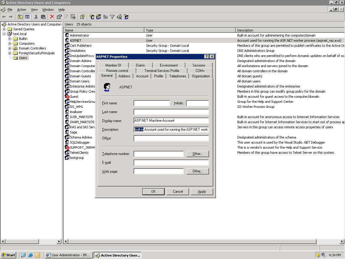This screenshot has height=259, width=345.
Task: Click Other next to Web page
Action: pyautogui.click(x=198, y=171)
